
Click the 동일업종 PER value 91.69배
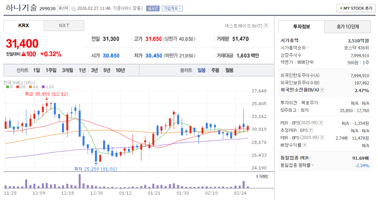pyautogui.click(x=361, y=158)
